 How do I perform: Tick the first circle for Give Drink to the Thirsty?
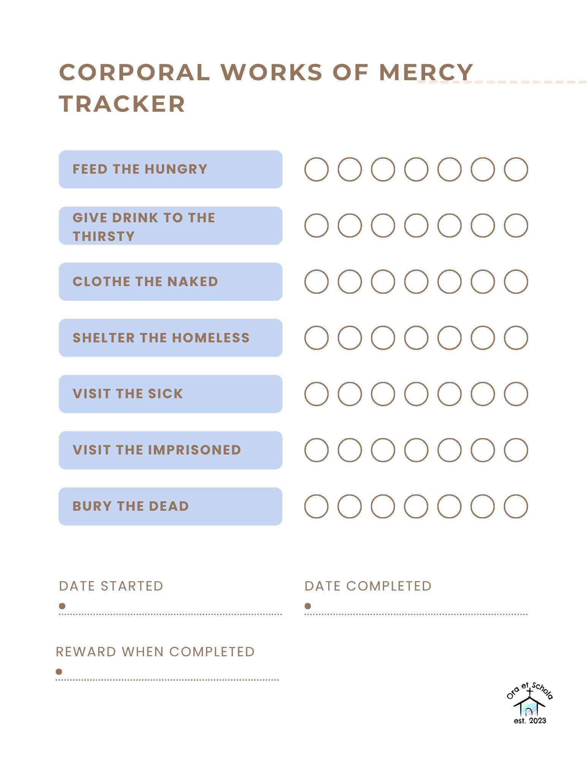pyautogui.click(x=316, y=225)
